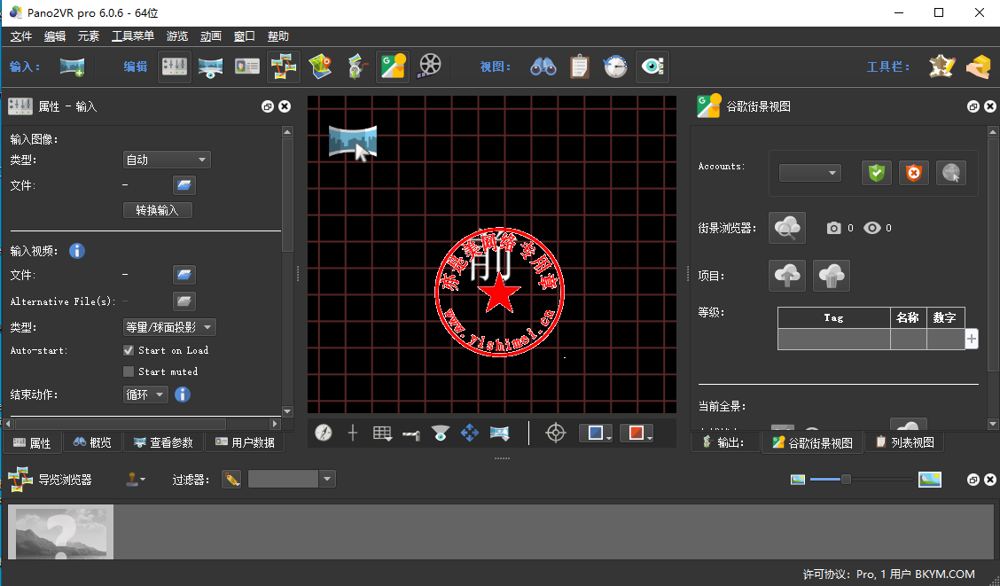
Task: Toggle the eye preview icon in toolbar
Action: pyautogui.click(x=652, y=66)
